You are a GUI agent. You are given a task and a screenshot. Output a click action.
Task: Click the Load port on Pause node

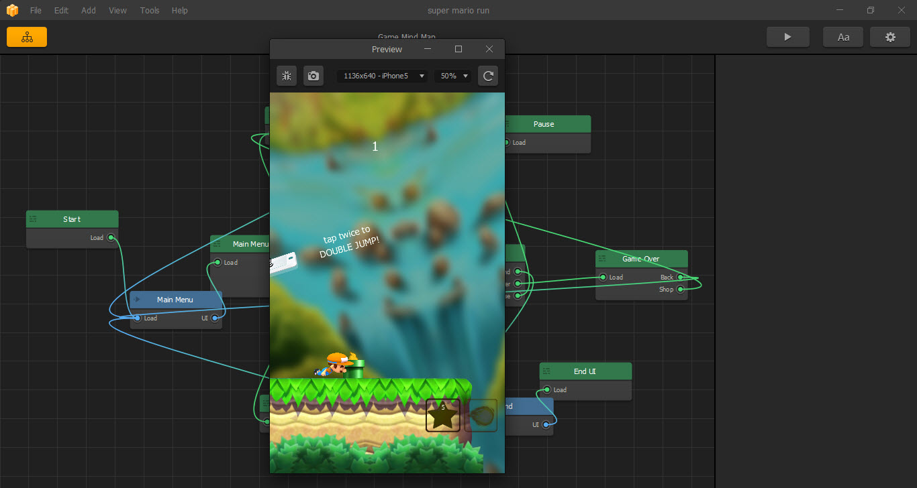(x=507, y=143)
